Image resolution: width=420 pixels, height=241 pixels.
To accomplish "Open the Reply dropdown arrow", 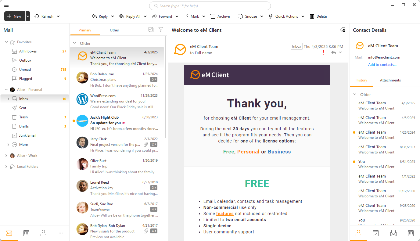I will (113, 16).
